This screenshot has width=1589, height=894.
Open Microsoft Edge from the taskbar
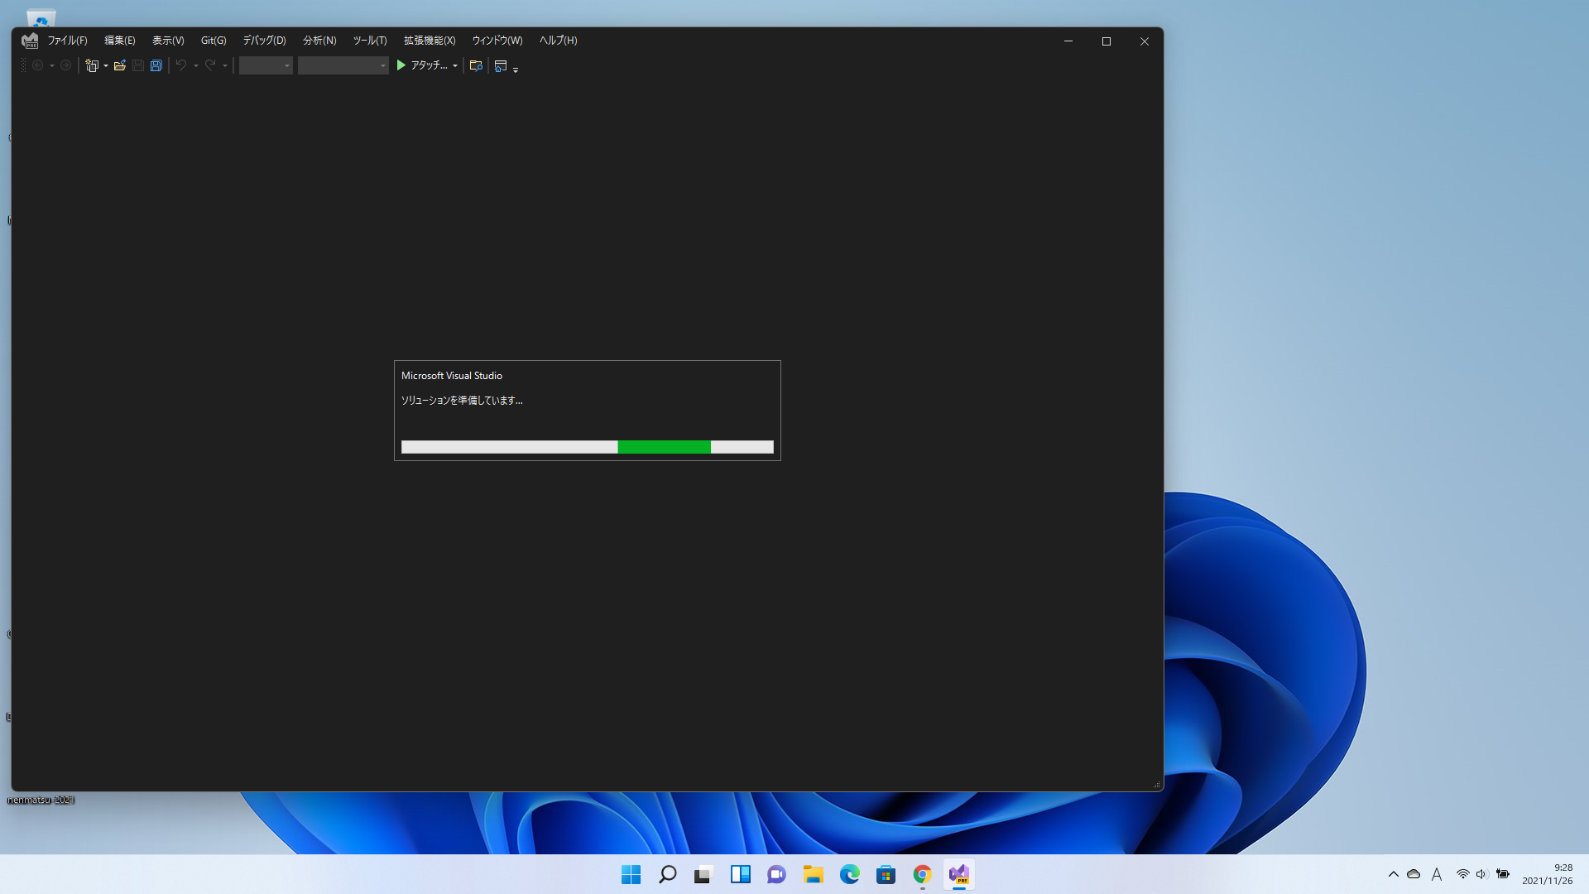pyautogui.click(x=850, y=874)
